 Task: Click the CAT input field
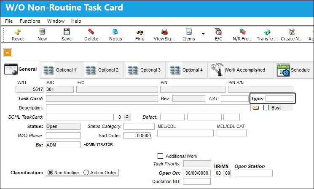[x=235, y=98]
